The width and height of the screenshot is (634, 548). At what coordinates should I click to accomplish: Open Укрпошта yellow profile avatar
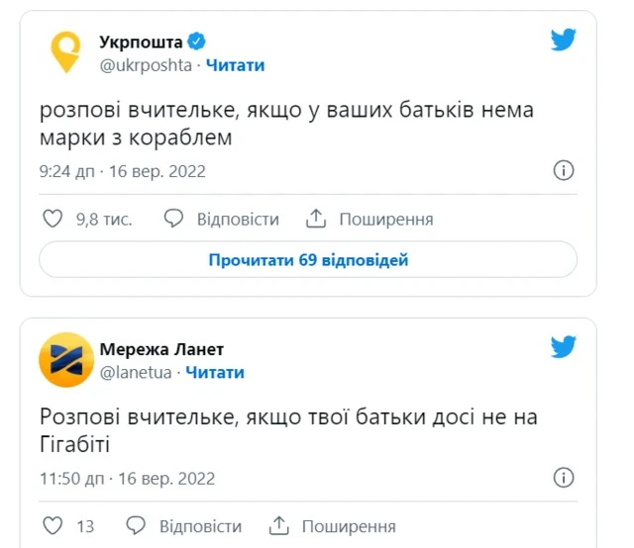67,52
